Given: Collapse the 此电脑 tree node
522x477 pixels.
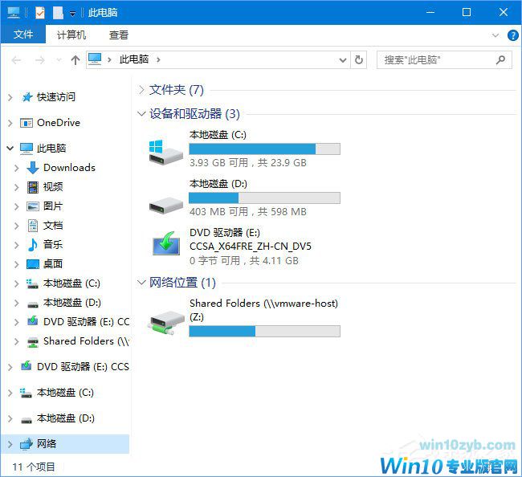Looking at the screenshot, I should [x=10, y=148].
